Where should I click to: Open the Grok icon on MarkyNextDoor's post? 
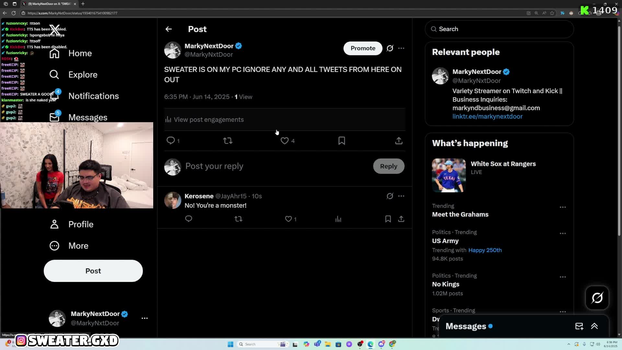pyautogui.click(x=390, y=48)
